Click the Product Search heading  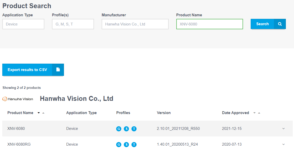point(27,6)
